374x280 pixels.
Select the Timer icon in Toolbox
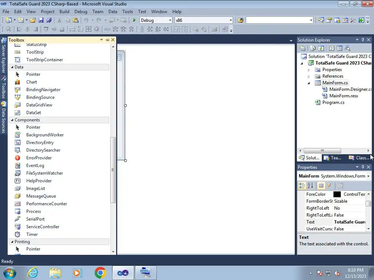tap(18, 234)
